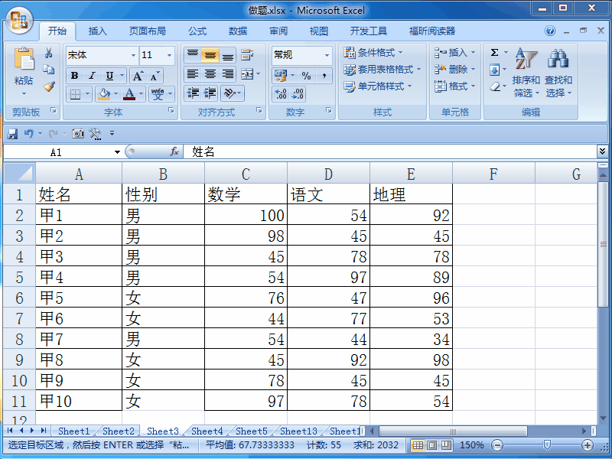
Task: Click the Paste clipboard icon
Action: click(24, 60)
